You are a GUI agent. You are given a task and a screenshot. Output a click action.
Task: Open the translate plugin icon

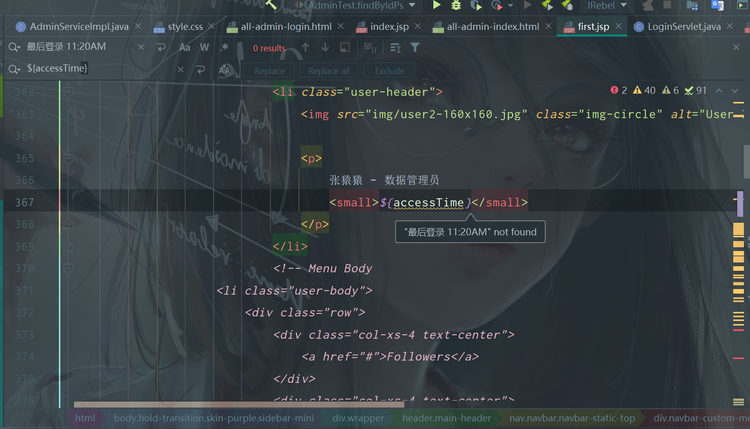[x=718, y=5]
